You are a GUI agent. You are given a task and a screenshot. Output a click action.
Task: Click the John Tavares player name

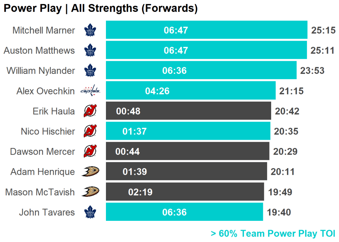point(47,212)
